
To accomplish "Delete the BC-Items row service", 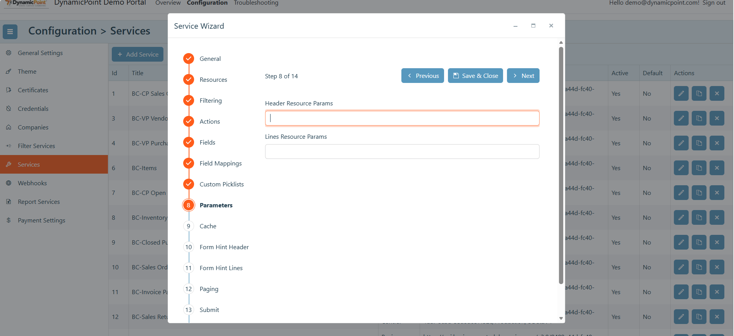I will click(717, 168).
